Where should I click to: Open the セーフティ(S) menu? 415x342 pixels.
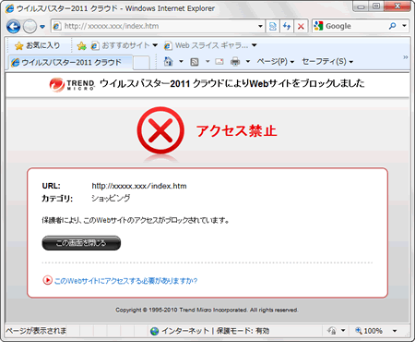[327, 62]
